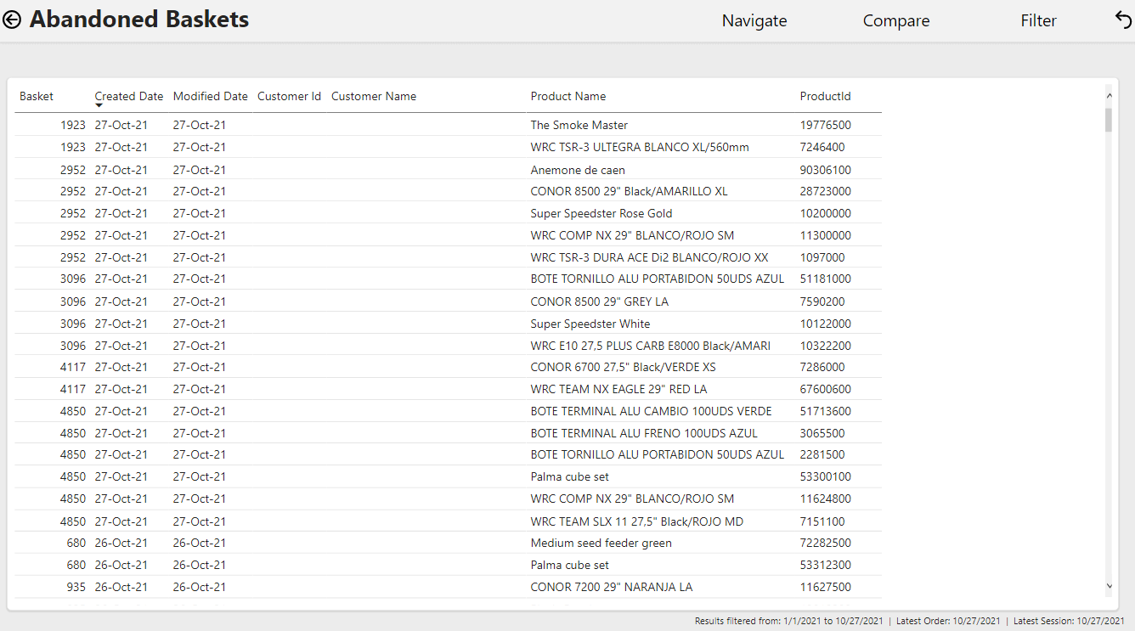Sort by the Created Date column header
1135x631 pixels.
click(129, 96)
